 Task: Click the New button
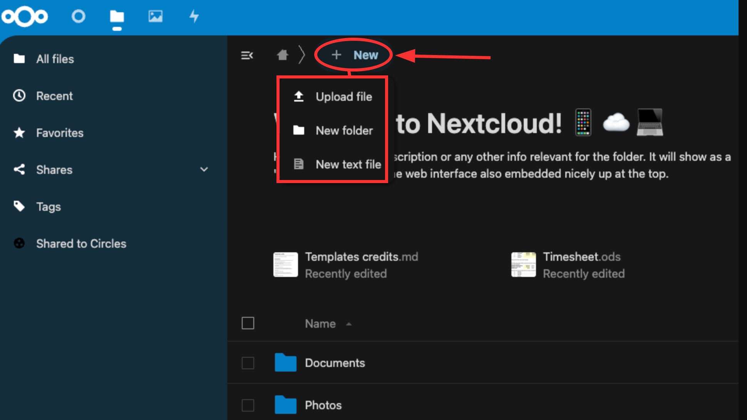point(354,55)
